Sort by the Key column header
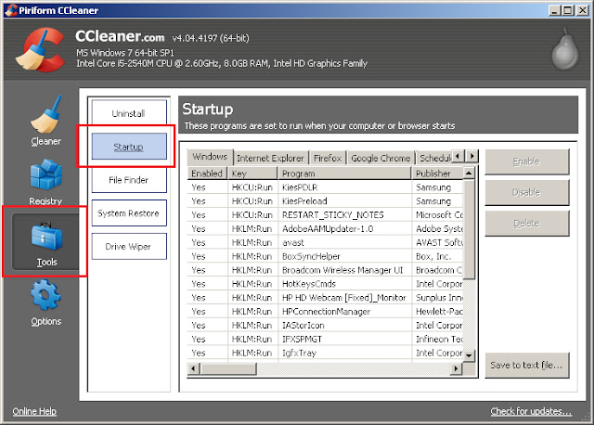 (x=252, y=174)
